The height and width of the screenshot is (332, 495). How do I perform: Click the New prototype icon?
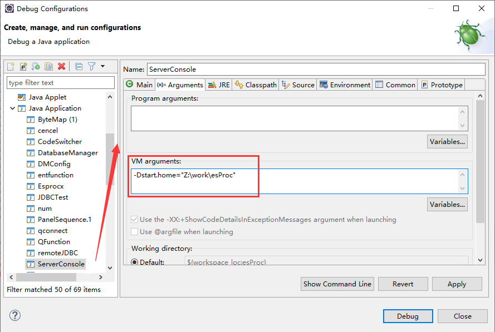(23, 67)
